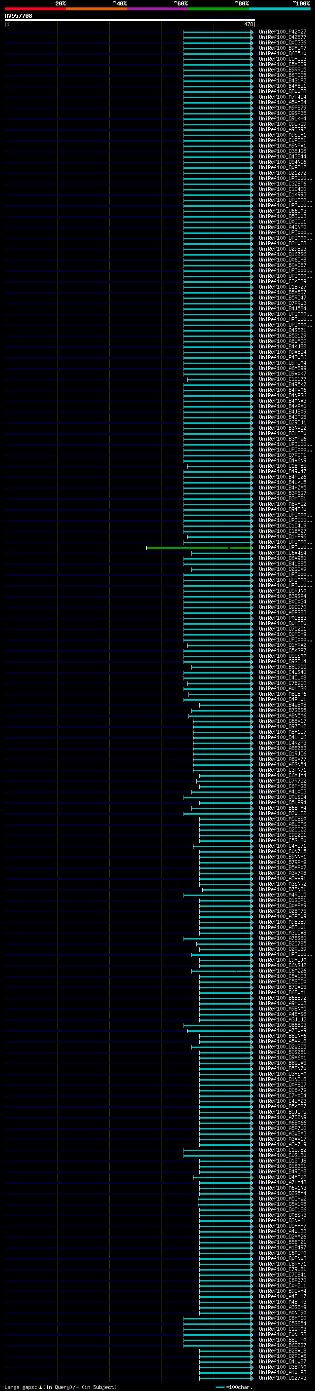Click hit label UniRef100_B2MWT8
This screenshot has height=1391, width=315.
(283, 244)
